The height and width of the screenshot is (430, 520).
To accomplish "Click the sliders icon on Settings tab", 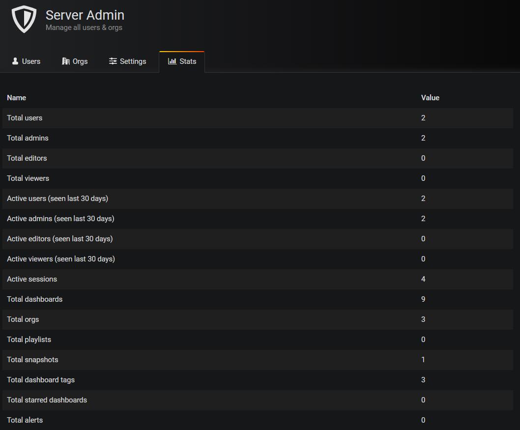I will tap(113, 61).
